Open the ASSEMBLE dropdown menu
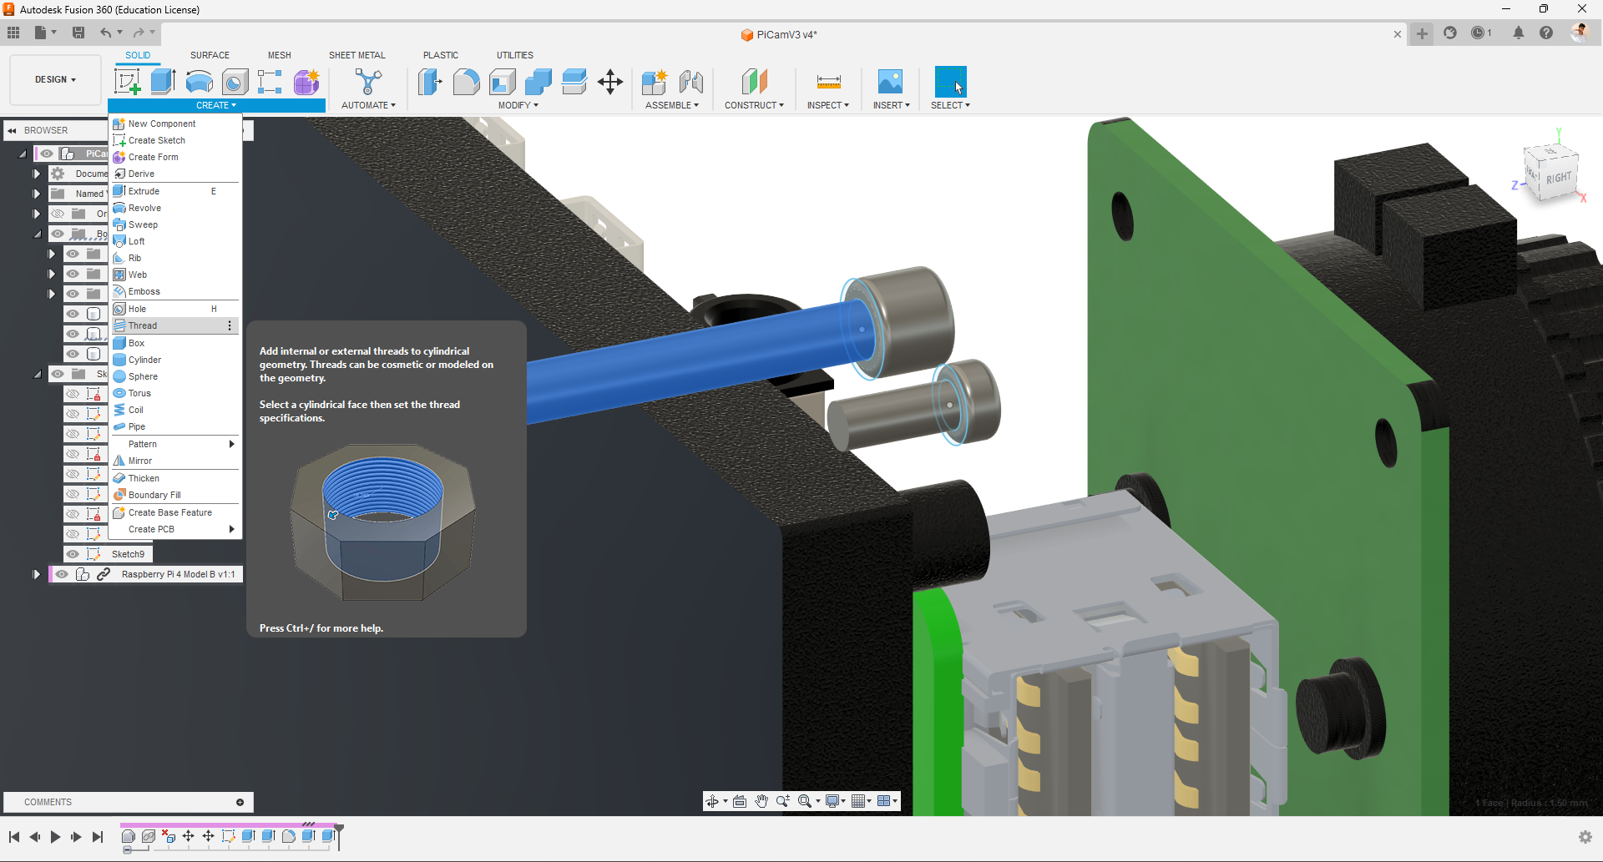The image size is (1603, 862). (672, 105)
